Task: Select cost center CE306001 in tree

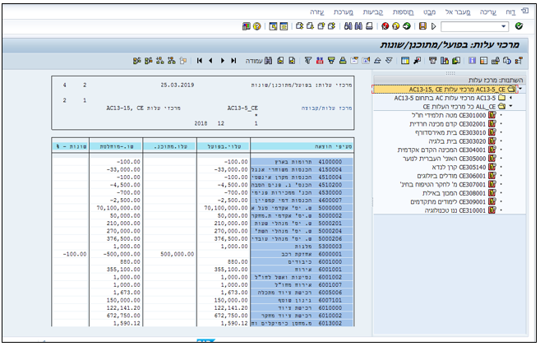Action: coord(456,176)
